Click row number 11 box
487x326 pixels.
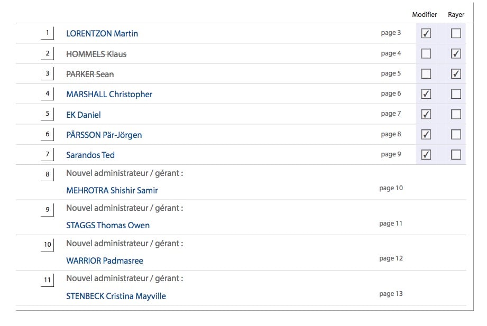pyautogui.click(x=48, y=280)
